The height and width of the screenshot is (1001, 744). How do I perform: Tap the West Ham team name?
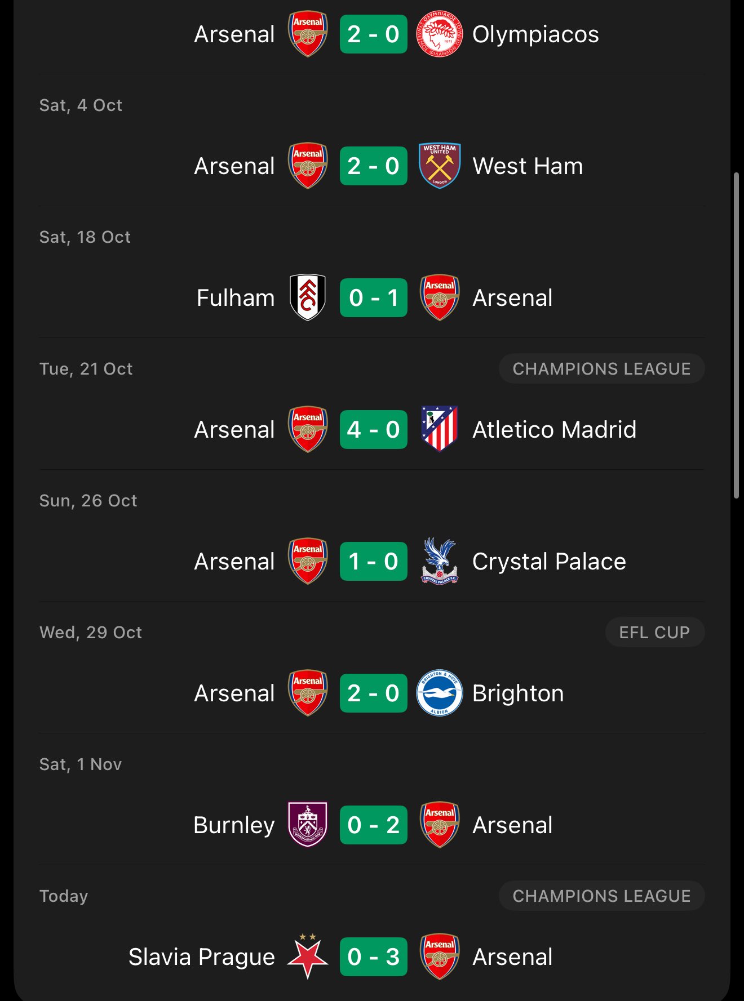coord(528,166)
